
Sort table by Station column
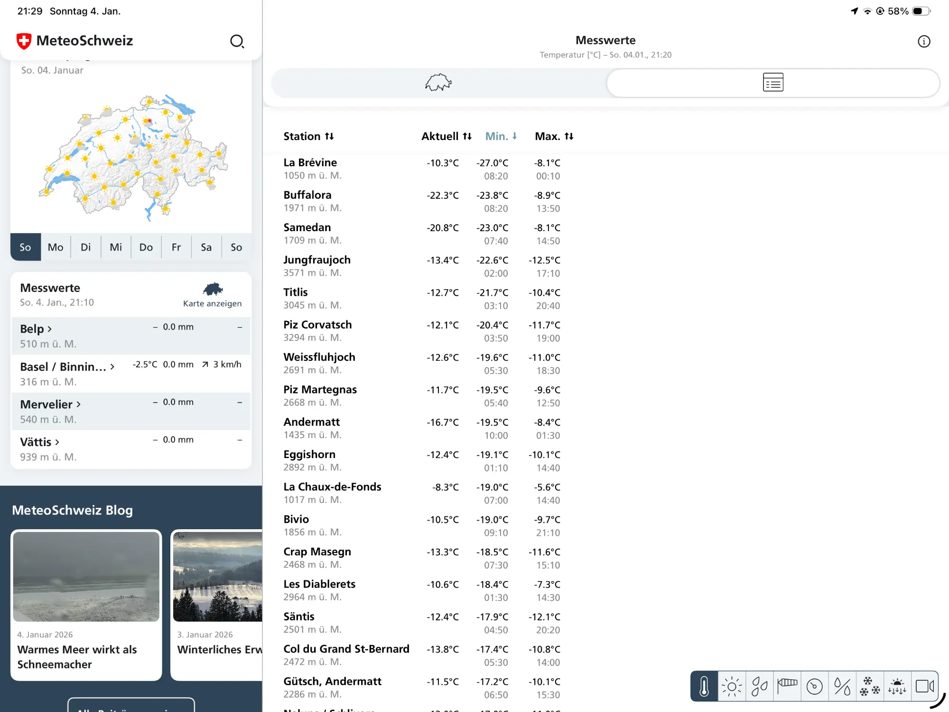pos(308,136)
